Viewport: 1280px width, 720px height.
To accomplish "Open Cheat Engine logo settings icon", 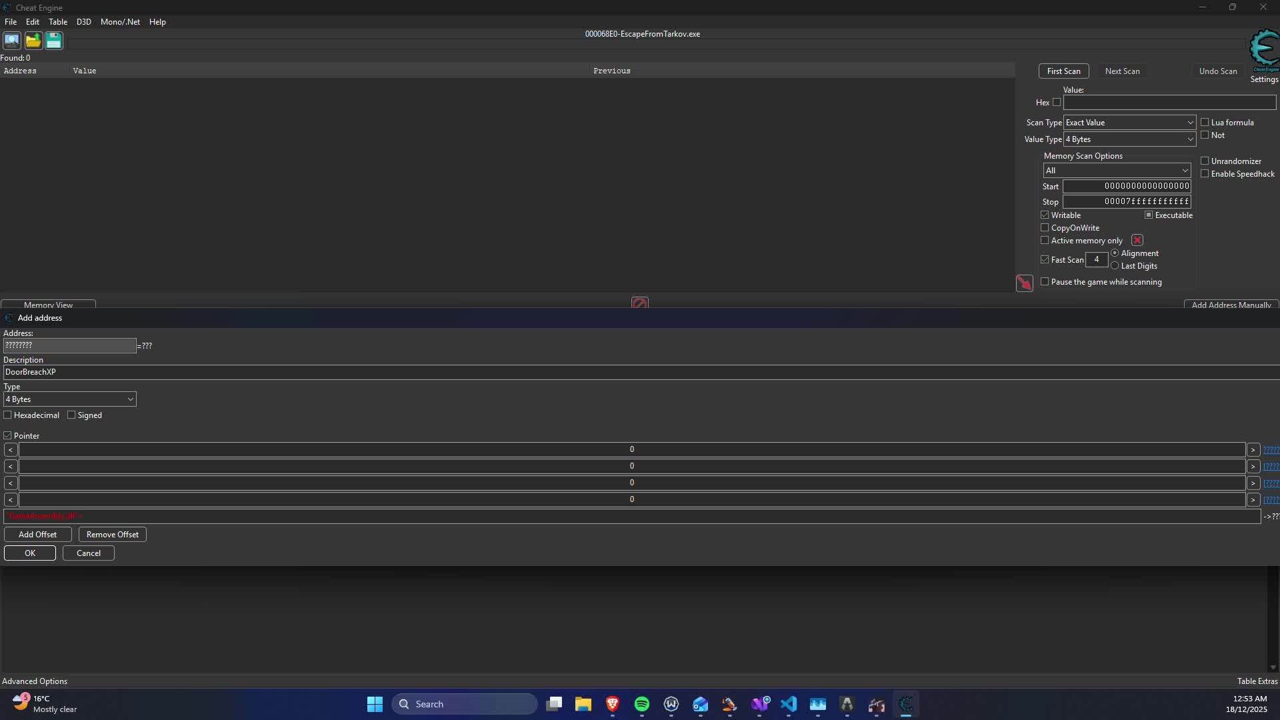I will [x=1264, y=52].
